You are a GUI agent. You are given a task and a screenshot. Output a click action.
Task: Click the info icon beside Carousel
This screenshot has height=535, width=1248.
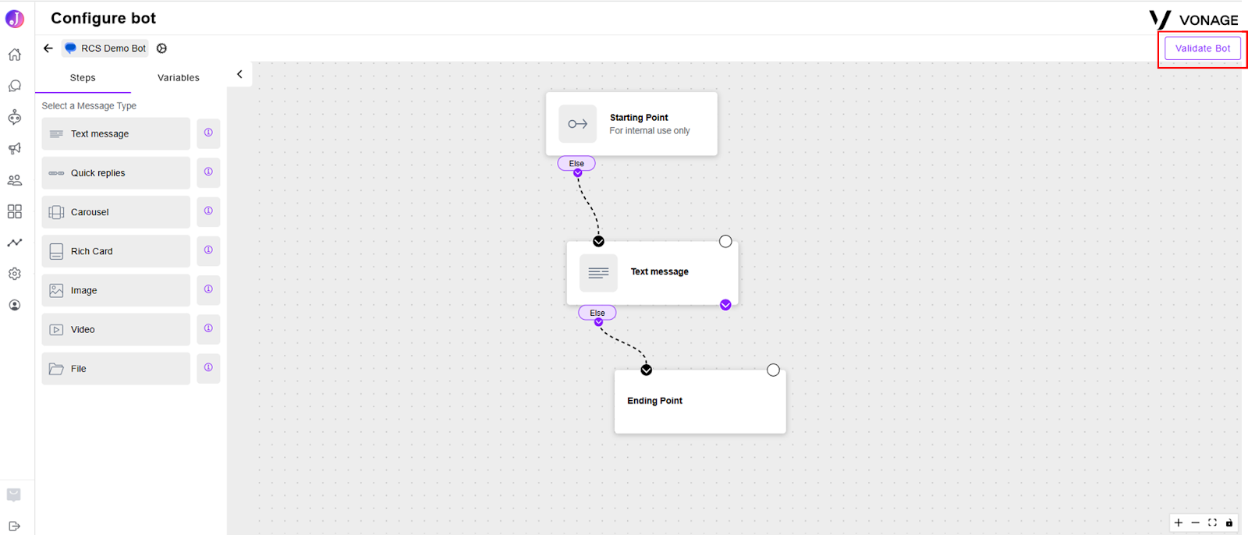[208, 211]
